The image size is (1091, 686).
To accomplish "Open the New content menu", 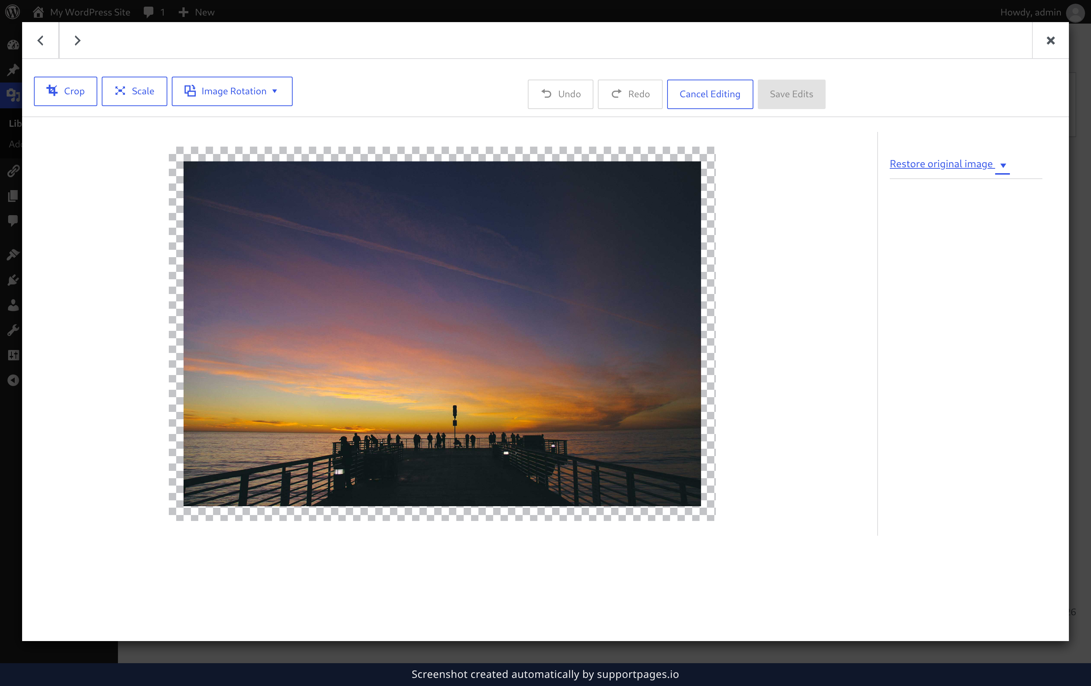I will coord(196,12).
